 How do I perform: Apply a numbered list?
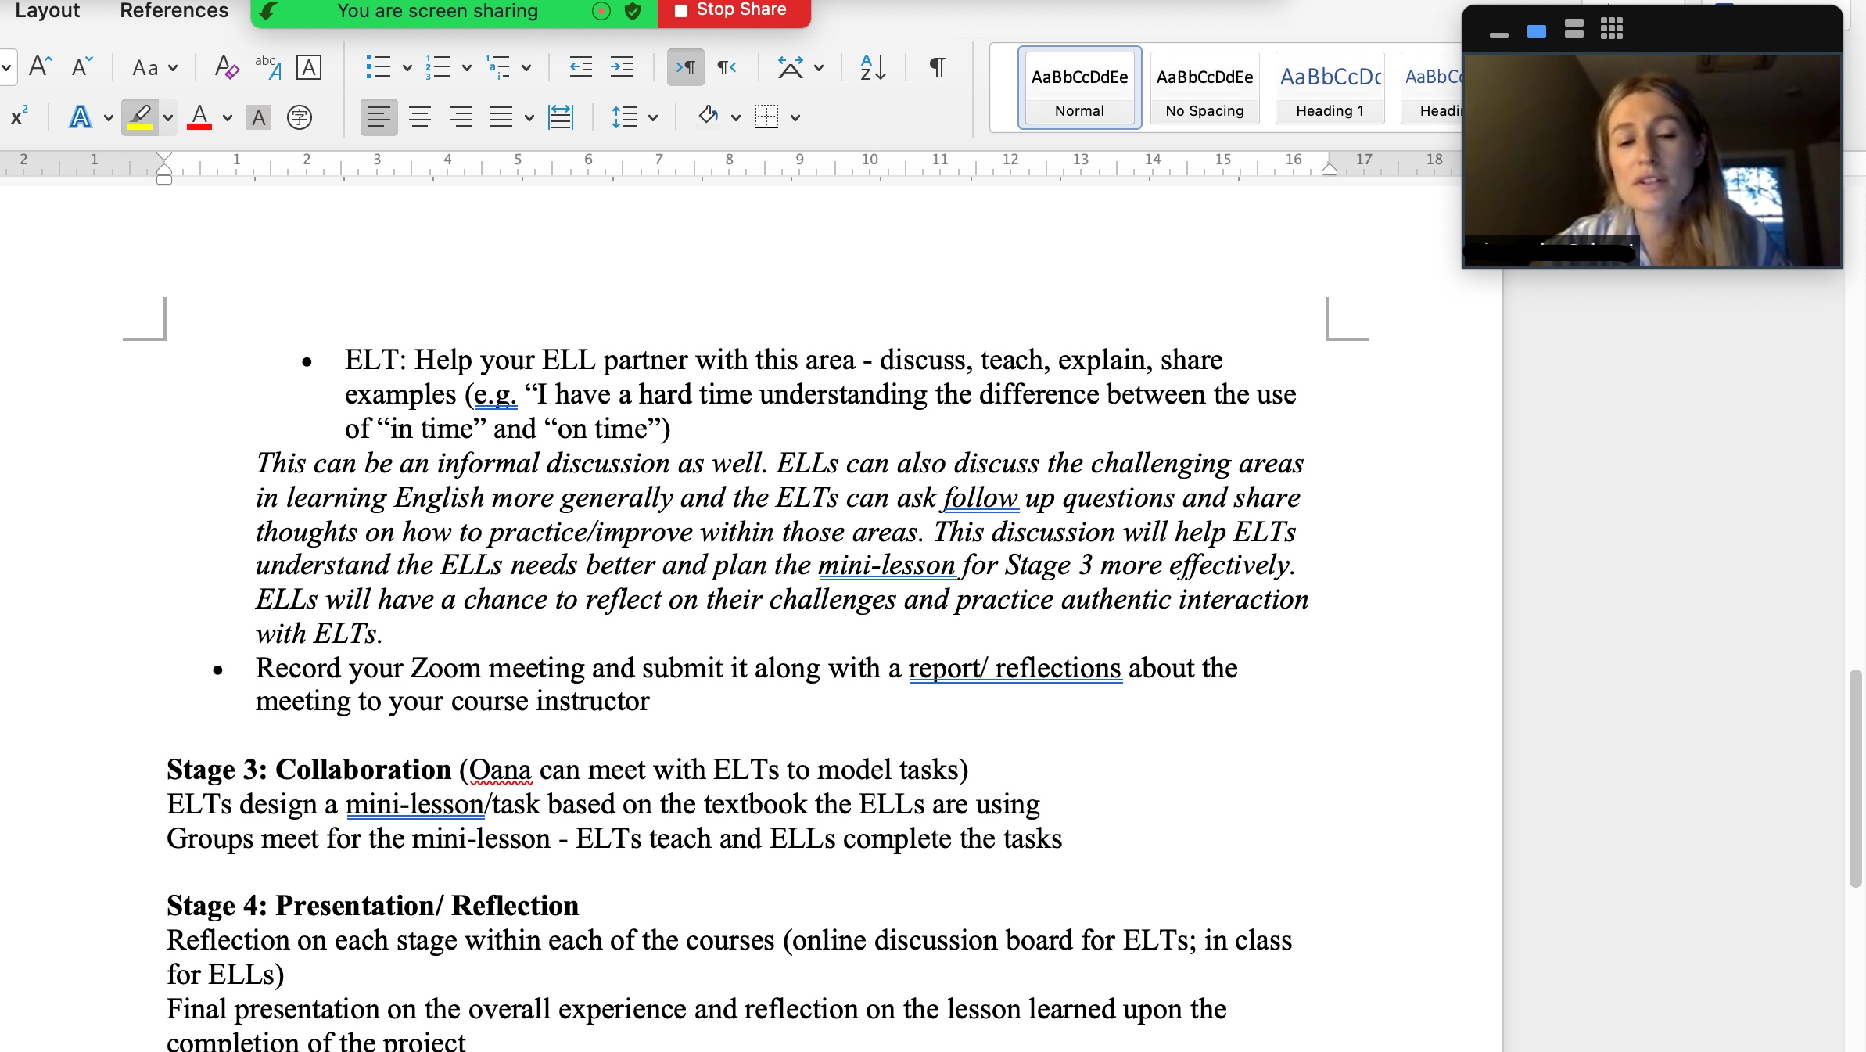(x=438, y=67)
